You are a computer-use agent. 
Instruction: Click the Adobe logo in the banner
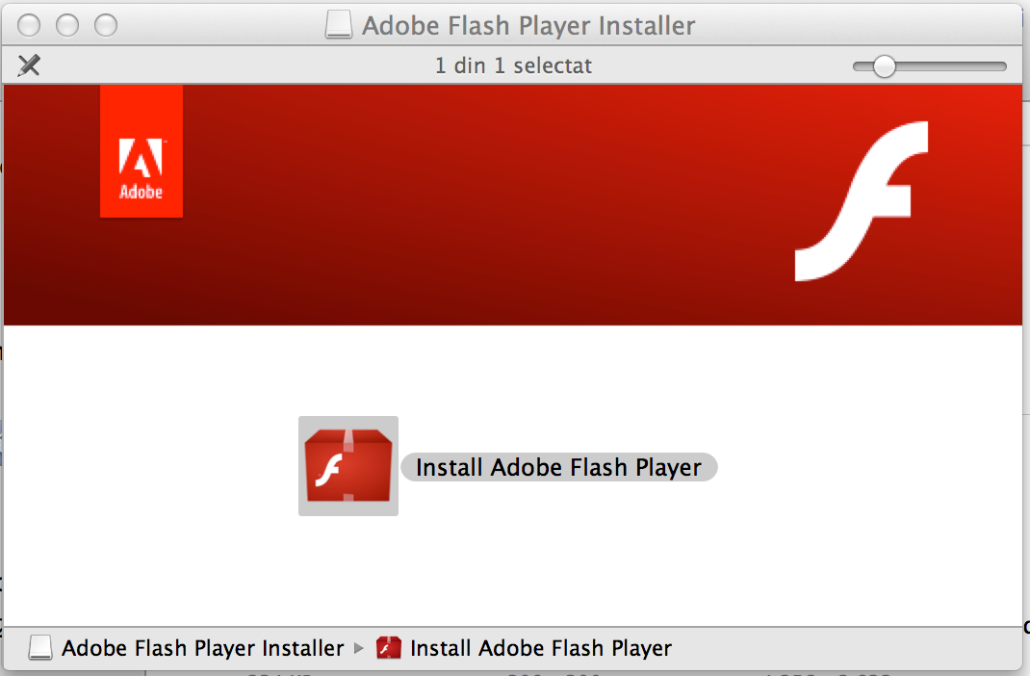point(142,152)
